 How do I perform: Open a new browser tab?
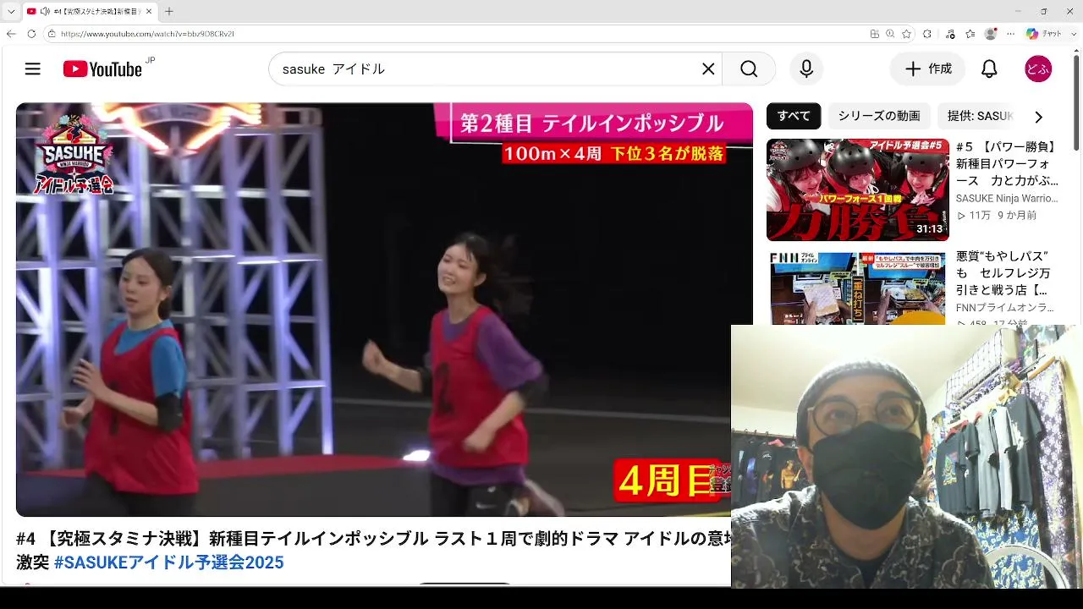click(169, 11)
